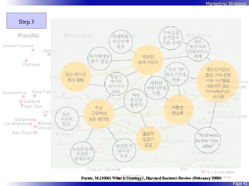Click the heart marker beside Burbank

point(34,120)
